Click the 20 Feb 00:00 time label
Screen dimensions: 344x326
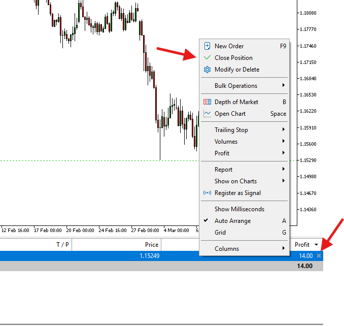80,231
